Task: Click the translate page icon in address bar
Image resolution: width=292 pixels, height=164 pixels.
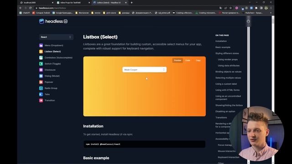Action: (x=220, y=8)
